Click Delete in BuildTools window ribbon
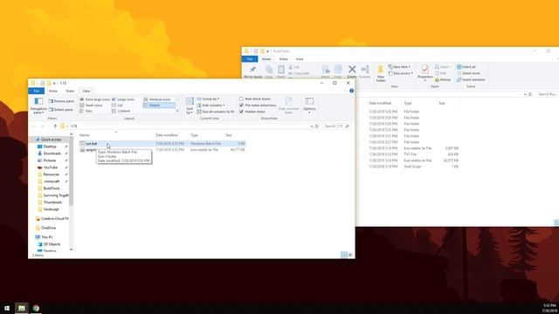The height and width of the screenshot is (314, 559). [352, 72]
